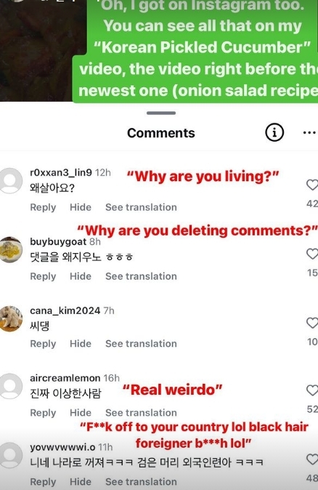
Task: Open username aircreamlemon's profile
Action: (65, 378)
